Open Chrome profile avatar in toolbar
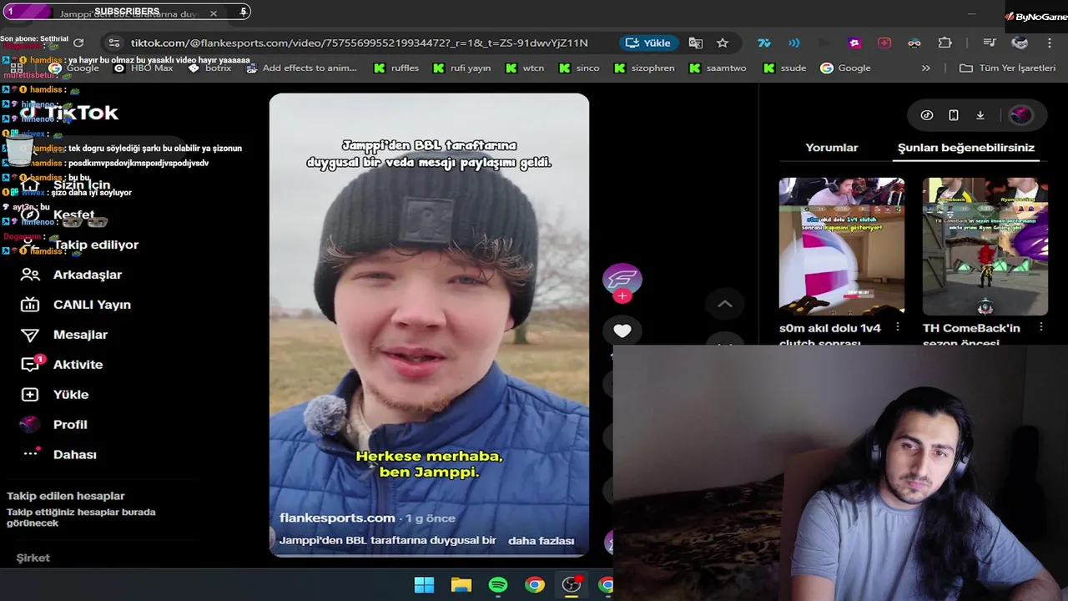The height and width of the screenshot is (601, 1068). (x=1020, y=43)
